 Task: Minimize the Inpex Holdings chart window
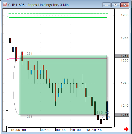[106, 5]
